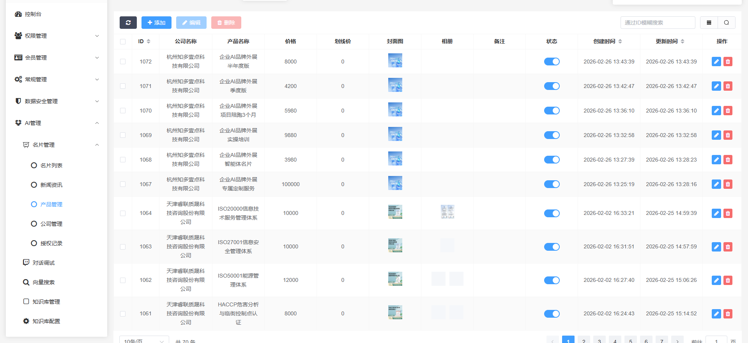
Task: Click the search magnifier icon button
Action: coord(726,23)
